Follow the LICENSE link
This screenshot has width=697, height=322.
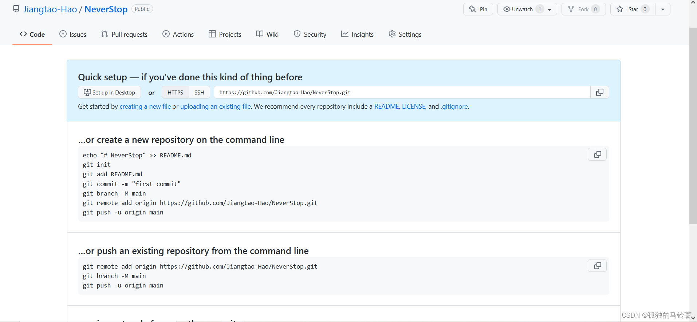point(413,106)
